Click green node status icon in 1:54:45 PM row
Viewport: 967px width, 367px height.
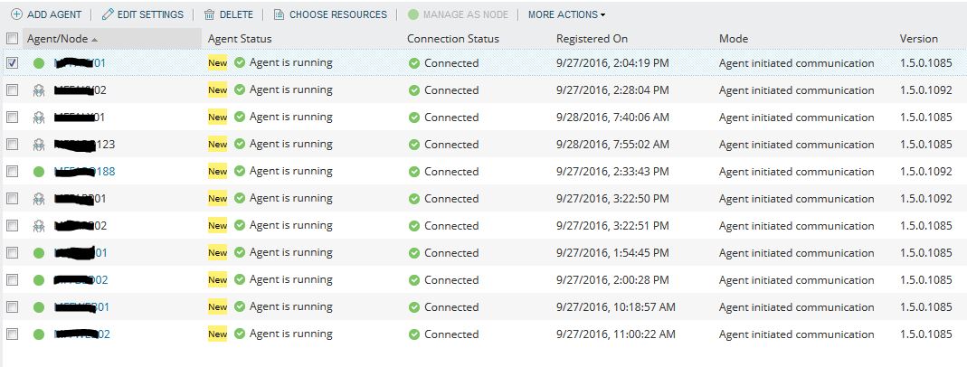tap(39, 252)
